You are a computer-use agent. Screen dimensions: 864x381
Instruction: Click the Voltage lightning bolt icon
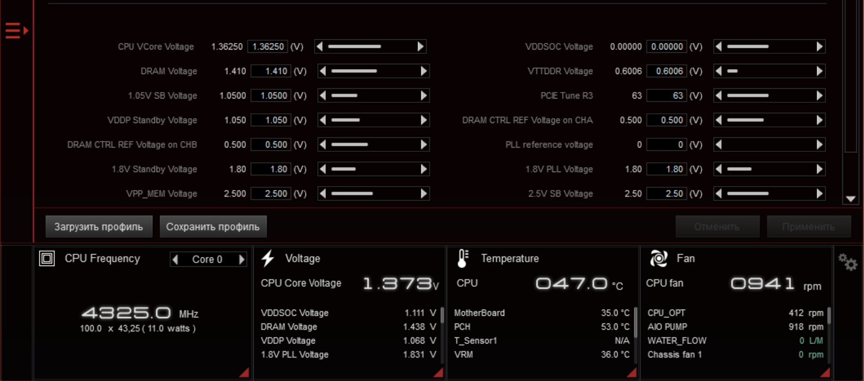point(268,259)
